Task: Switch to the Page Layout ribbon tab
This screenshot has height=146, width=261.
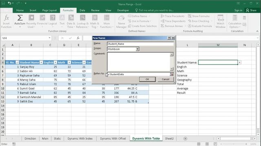Action: 49,10
